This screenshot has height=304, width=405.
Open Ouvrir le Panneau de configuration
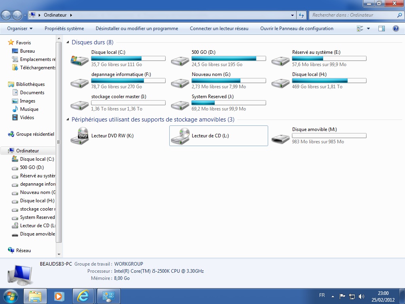point(297,28)
